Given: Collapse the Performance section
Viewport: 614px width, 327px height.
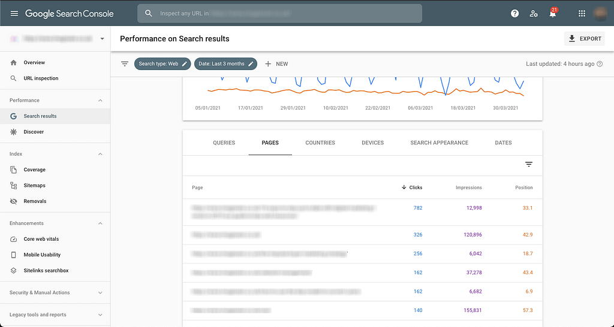Looking at the screenshot, I should [100, 101].
